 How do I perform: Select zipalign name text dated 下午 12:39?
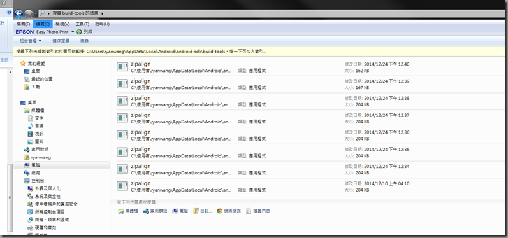141,81
